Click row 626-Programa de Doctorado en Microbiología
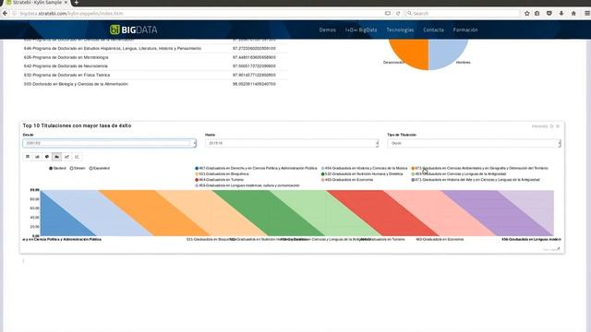This screenshot has height=332, width=591. pos(154,57)
